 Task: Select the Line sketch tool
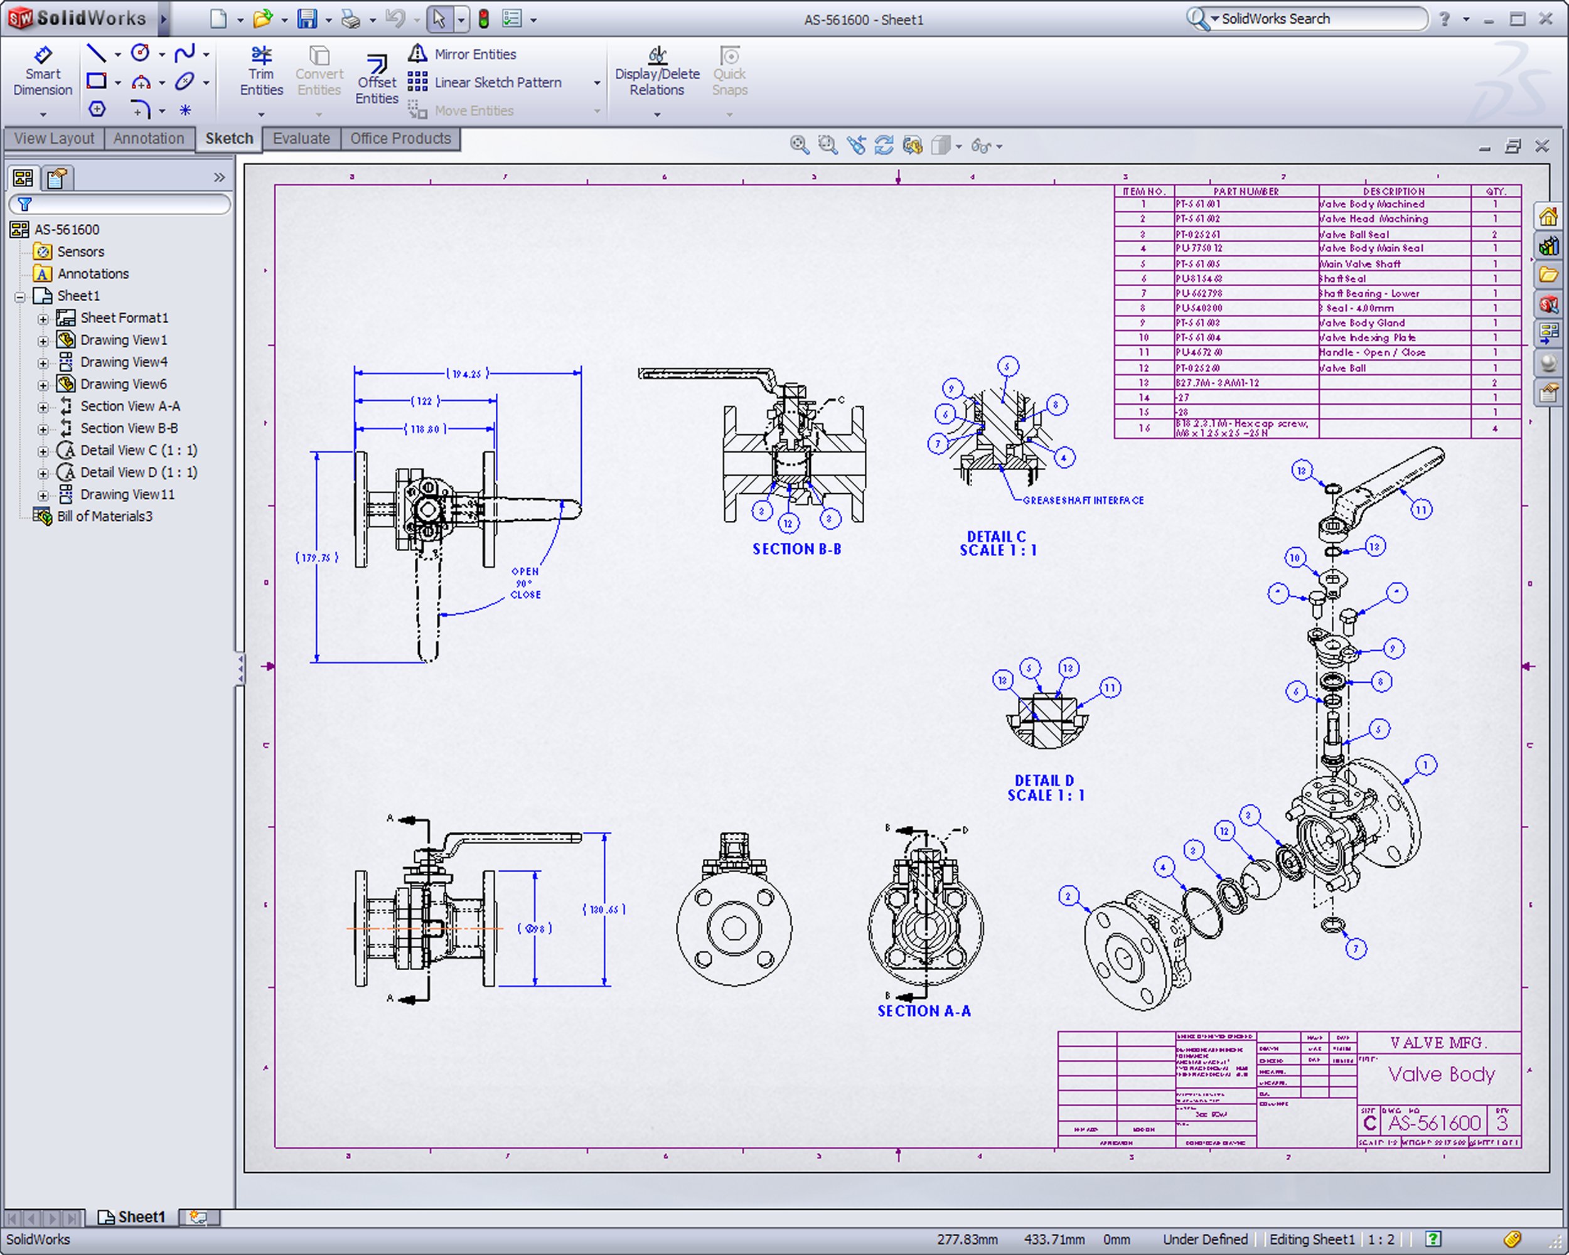click(96, 53)
